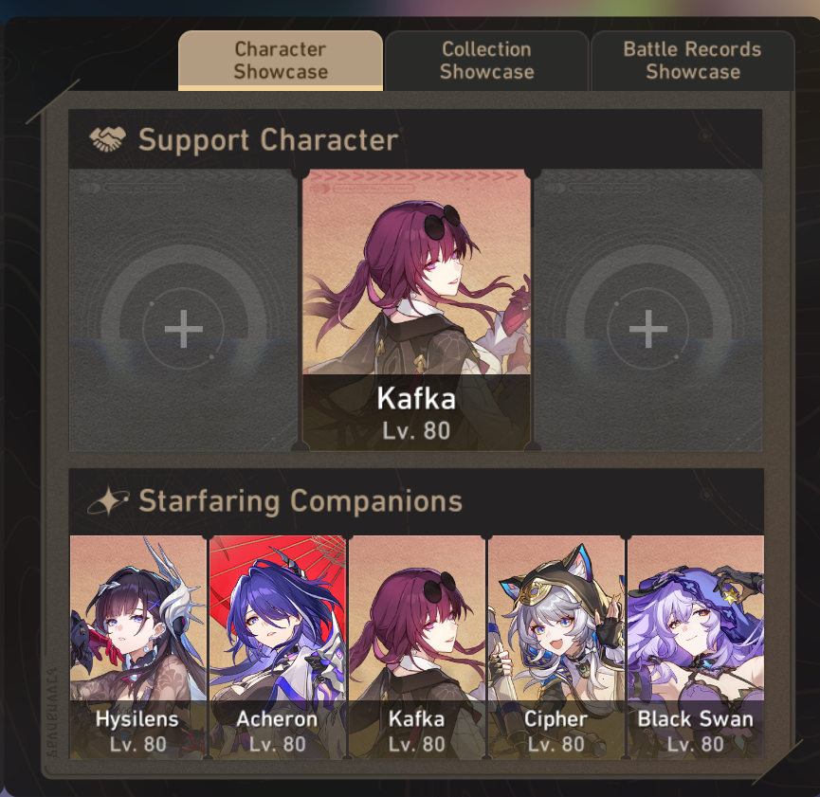This screenshot has width=820, height=797.
Task: Switch to the Collection Showcase tab
Action: coord(486,60)
